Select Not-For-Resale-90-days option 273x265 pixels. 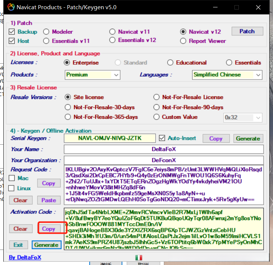pos(157,107)
